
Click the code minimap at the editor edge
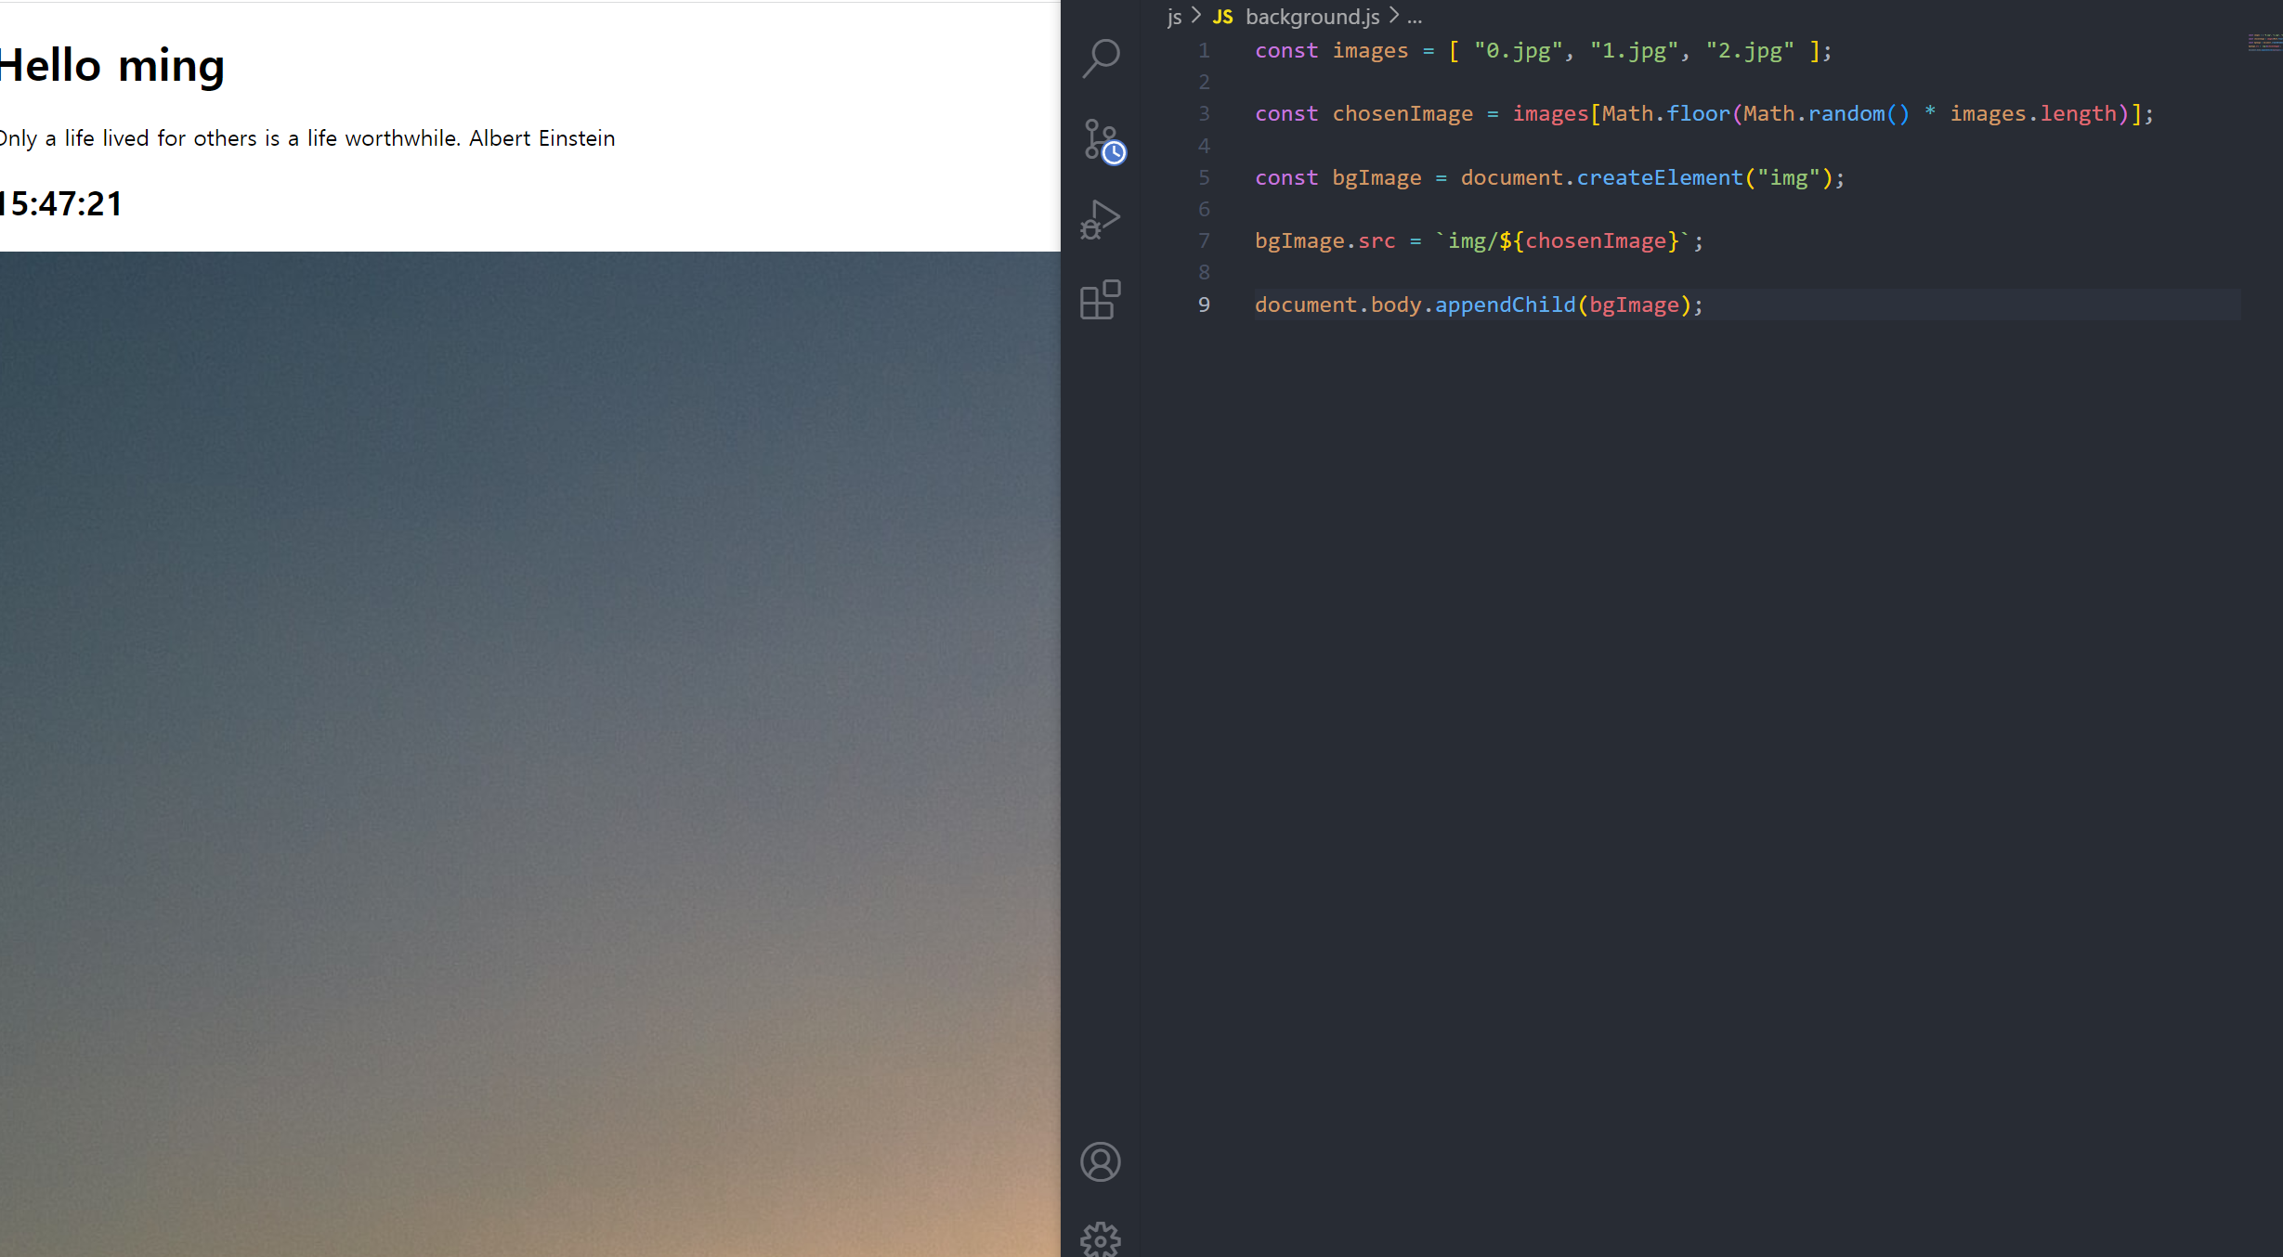pos(2263,43)
